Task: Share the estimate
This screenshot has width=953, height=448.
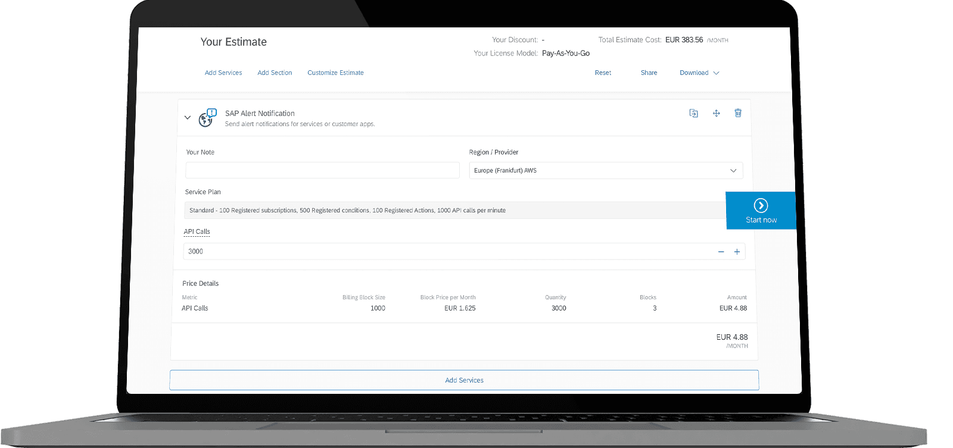Action: (649, 73)
